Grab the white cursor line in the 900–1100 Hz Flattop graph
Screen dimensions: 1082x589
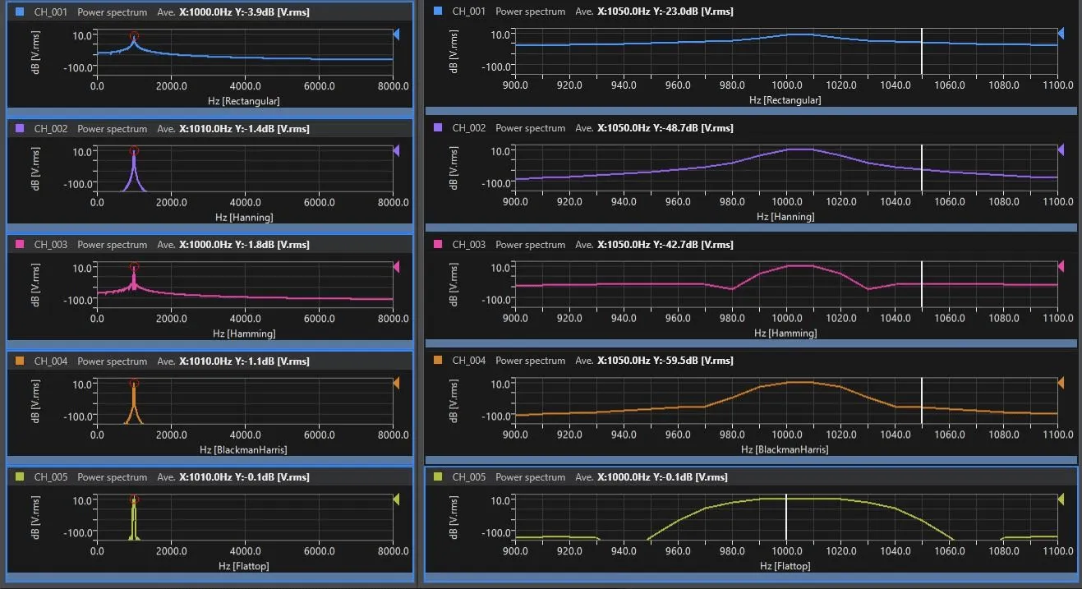pos(786,517)
